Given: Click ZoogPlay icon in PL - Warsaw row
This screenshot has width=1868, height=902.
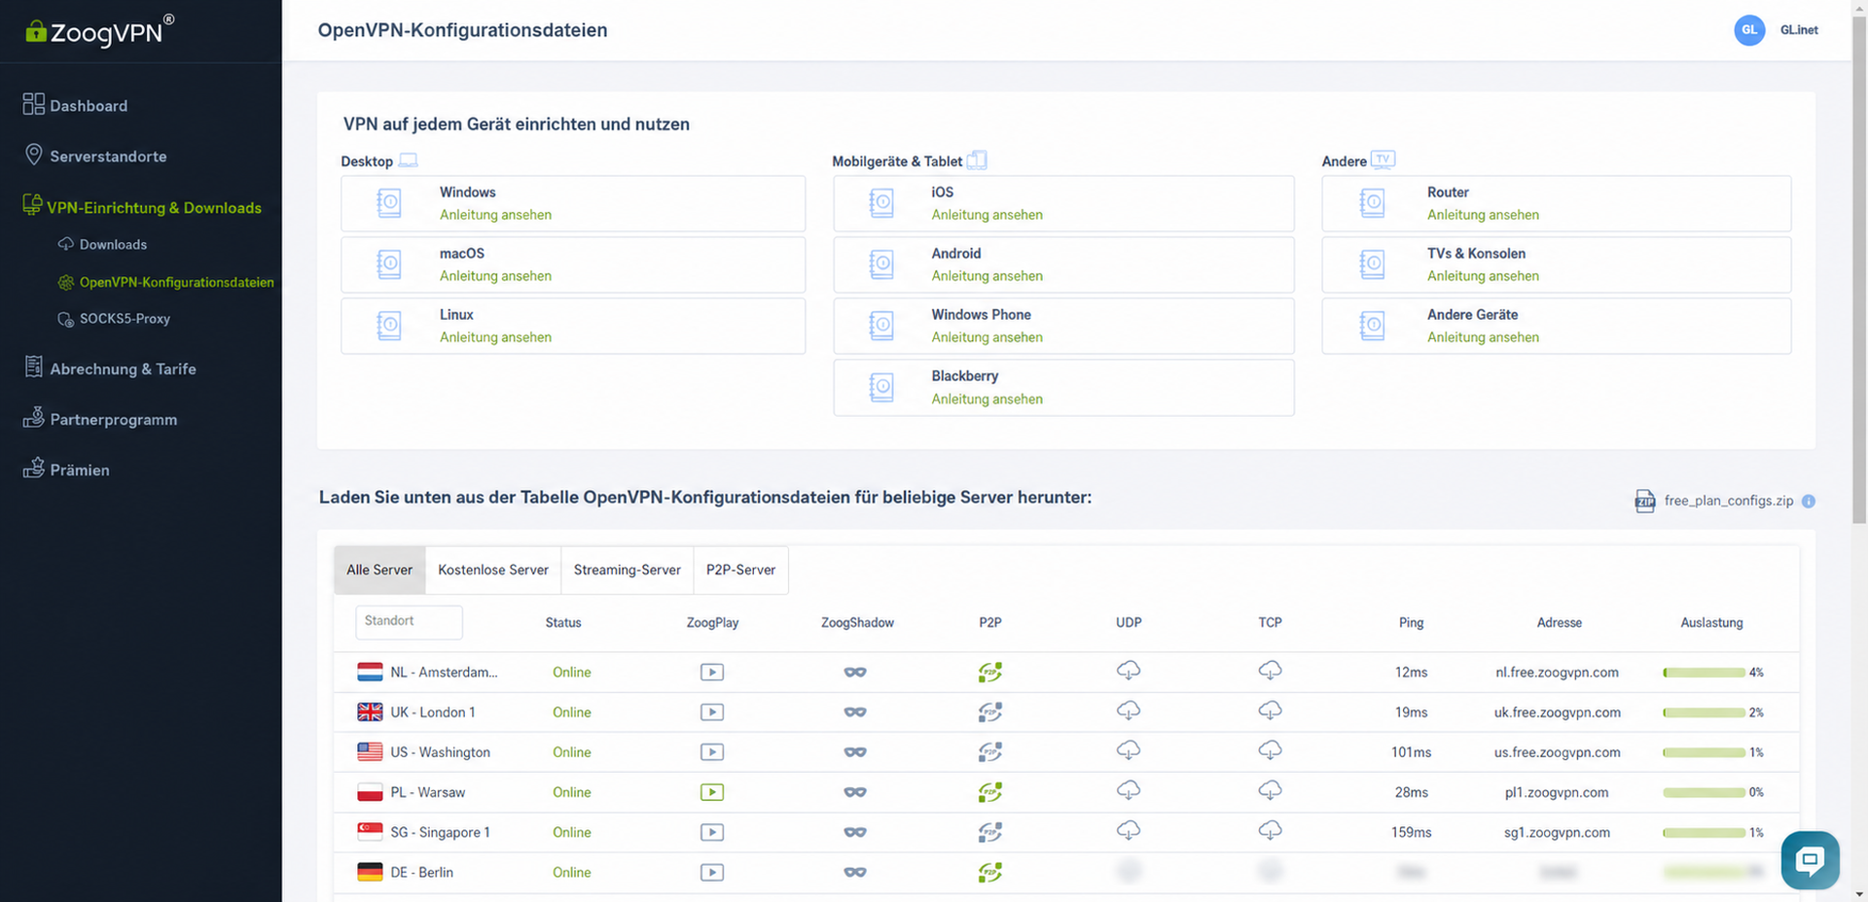Looking at the screenshot, I should tap(712, 792).
